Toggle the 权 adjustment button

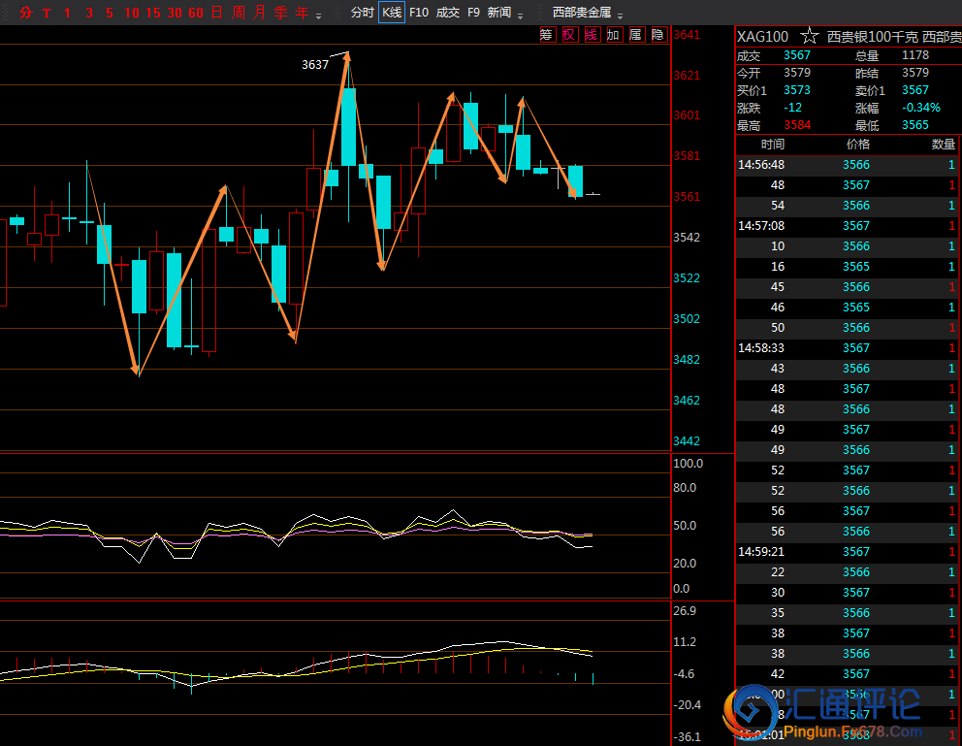pos(569,35)
